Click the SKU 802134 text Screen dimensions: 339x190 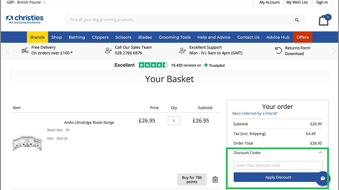57,139
